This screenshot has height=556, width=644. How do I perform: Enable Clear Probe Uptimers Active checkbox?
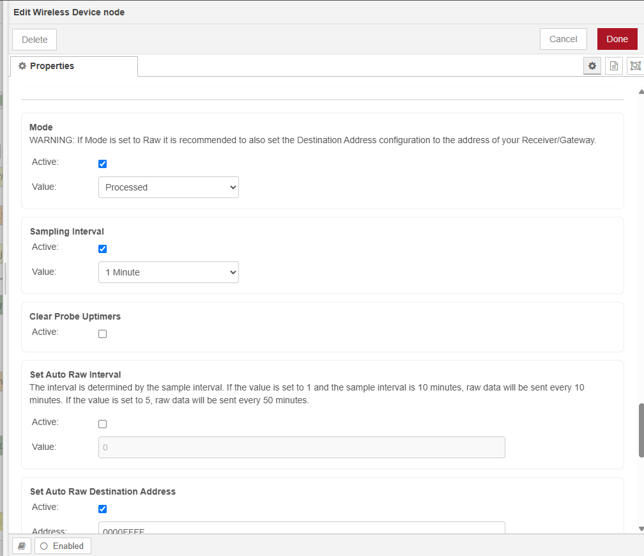click(102, 334)
